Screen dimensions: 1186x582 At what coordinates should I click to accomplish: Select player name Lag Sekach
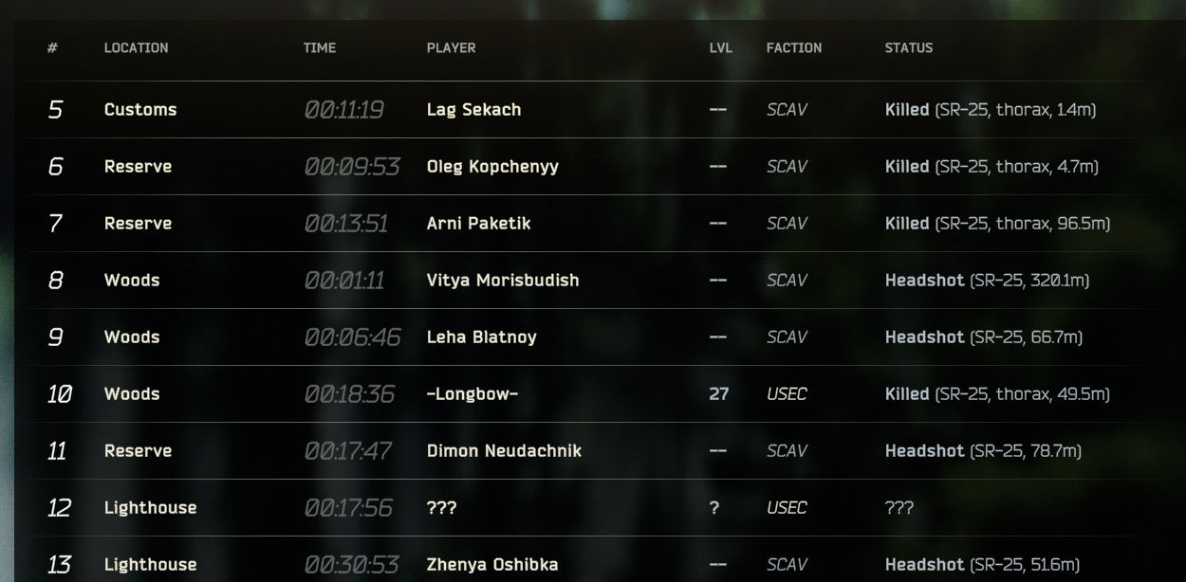point(473,110)
